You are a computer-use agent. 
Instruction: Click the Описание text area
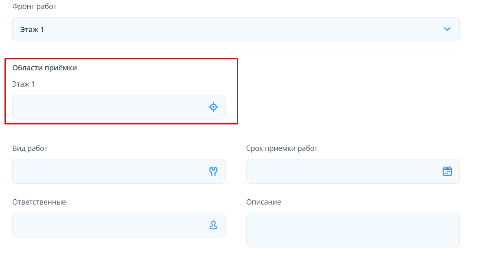pos(353,230)
